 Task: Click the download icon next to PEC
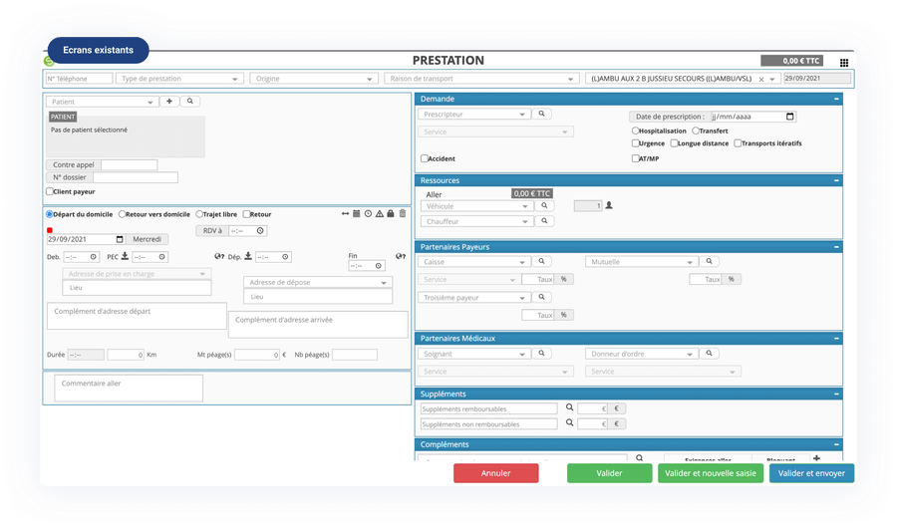126,256
